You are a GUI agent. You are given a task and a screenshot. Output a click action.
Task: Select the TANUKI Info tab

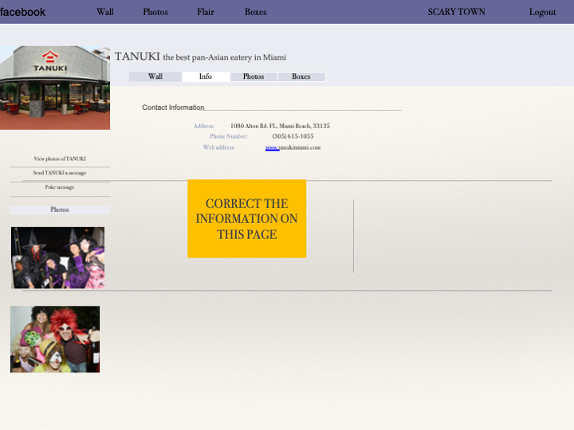[206, 76]
